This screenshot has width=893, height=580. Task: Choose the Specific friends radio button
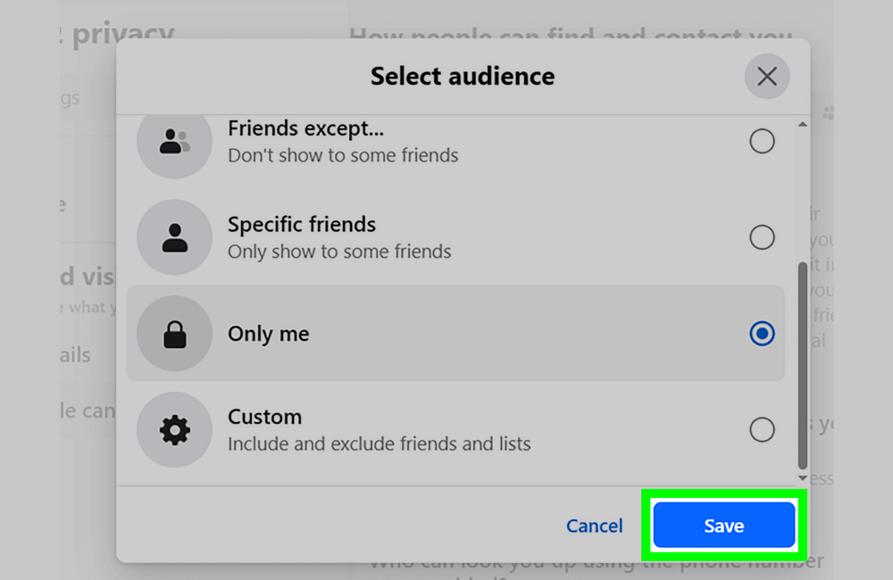click(762, 236)
